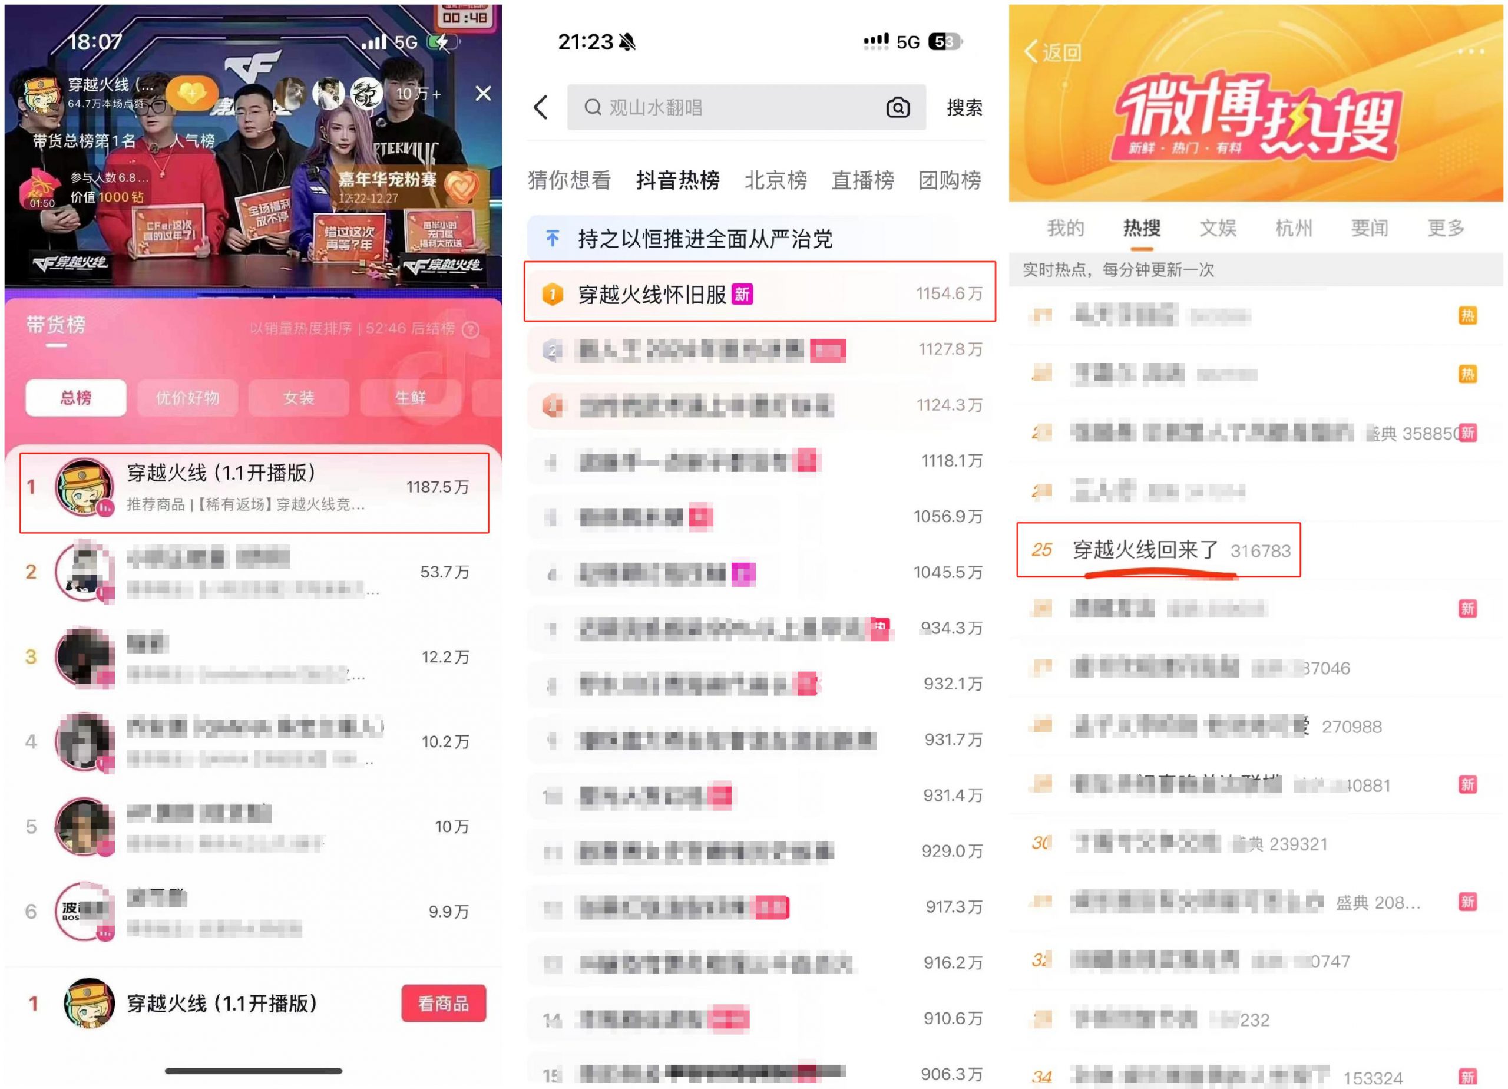Open the 文娱 tab on Weibo
The image size is (1508, 1089).
[1217, 228]
